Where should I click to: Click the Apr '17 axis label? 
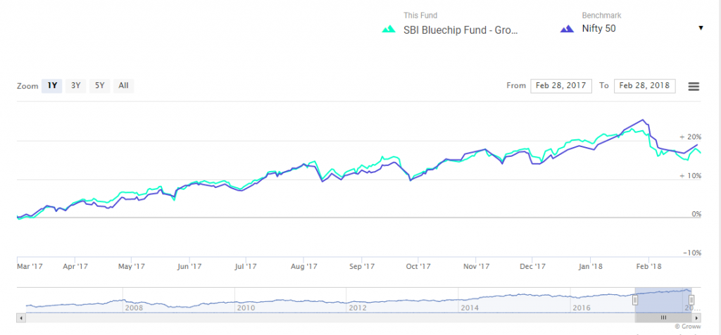[75, 266]
